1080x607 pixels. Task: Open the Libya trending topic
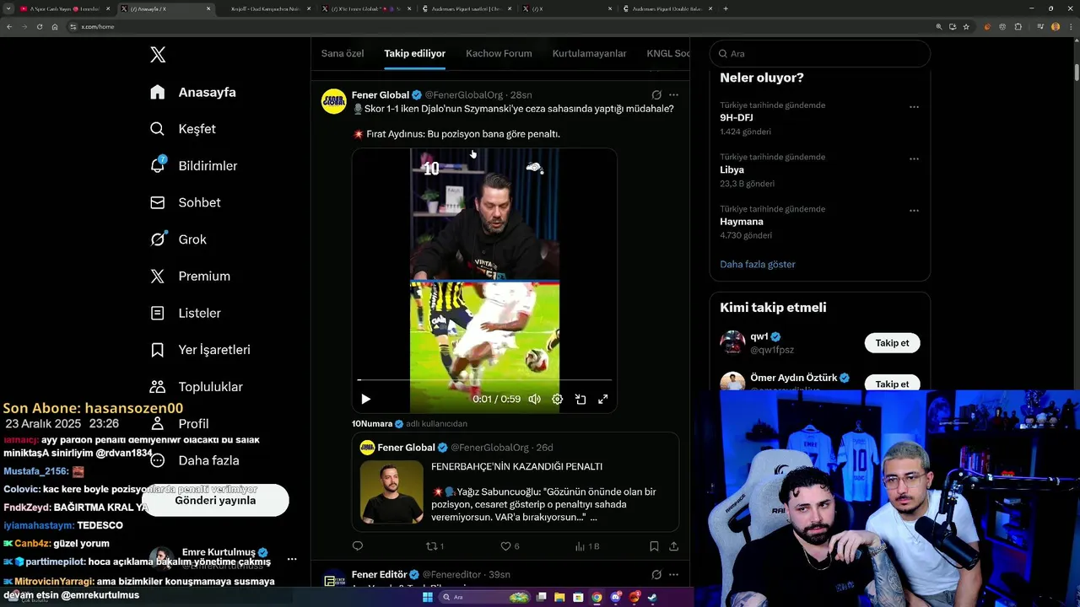click(x=732, y=169)
